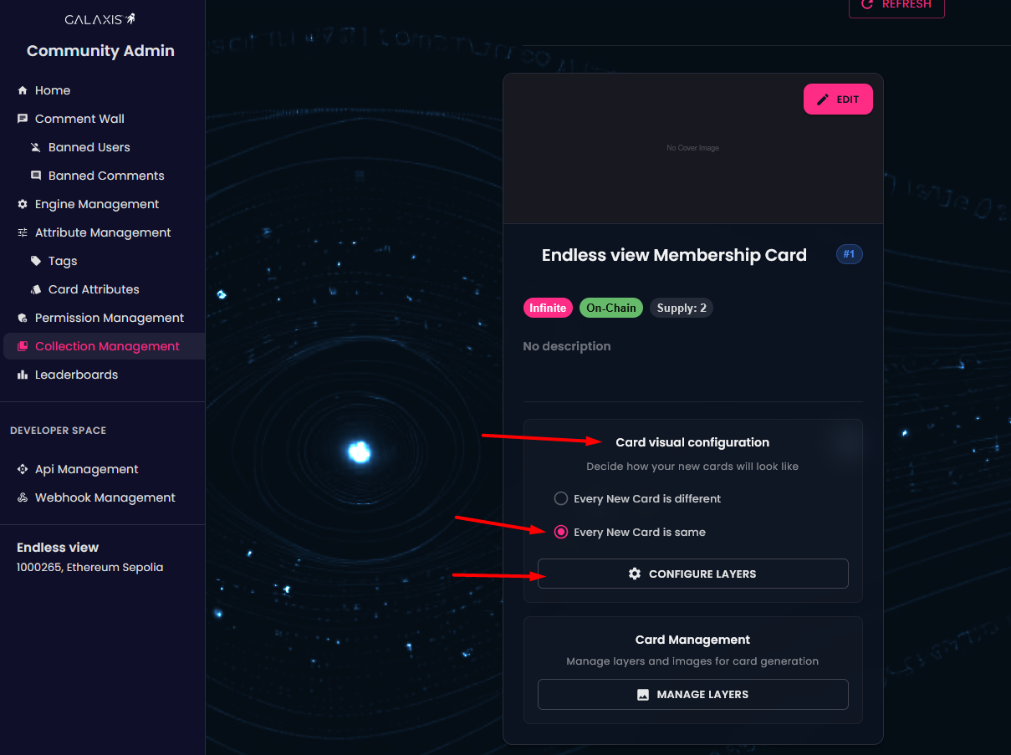Click the Webhook Management icon
Screen dimensions: 1011x755
click(23, 497)
